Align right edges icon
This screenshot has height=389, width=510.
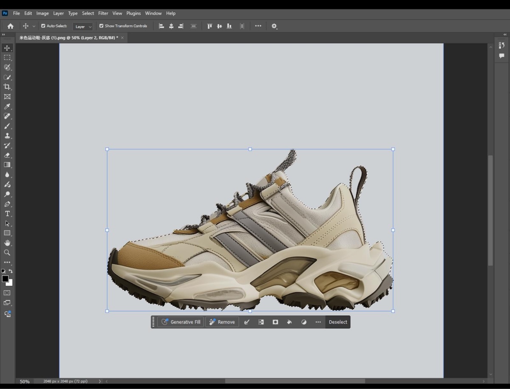pos(181,26)
